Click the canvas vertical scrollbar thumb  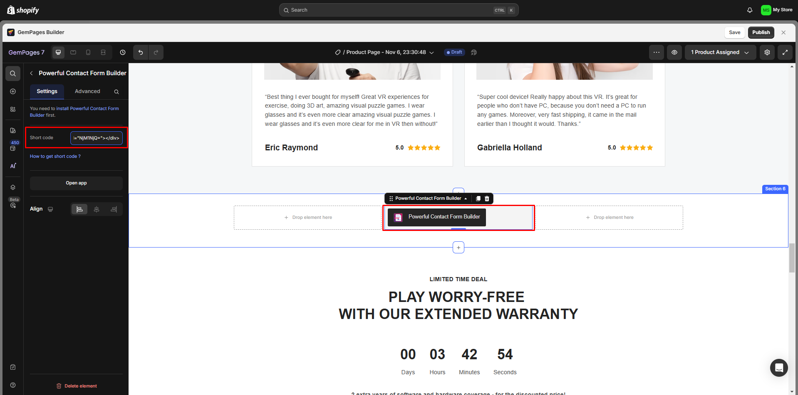click(x=792, y=258)
